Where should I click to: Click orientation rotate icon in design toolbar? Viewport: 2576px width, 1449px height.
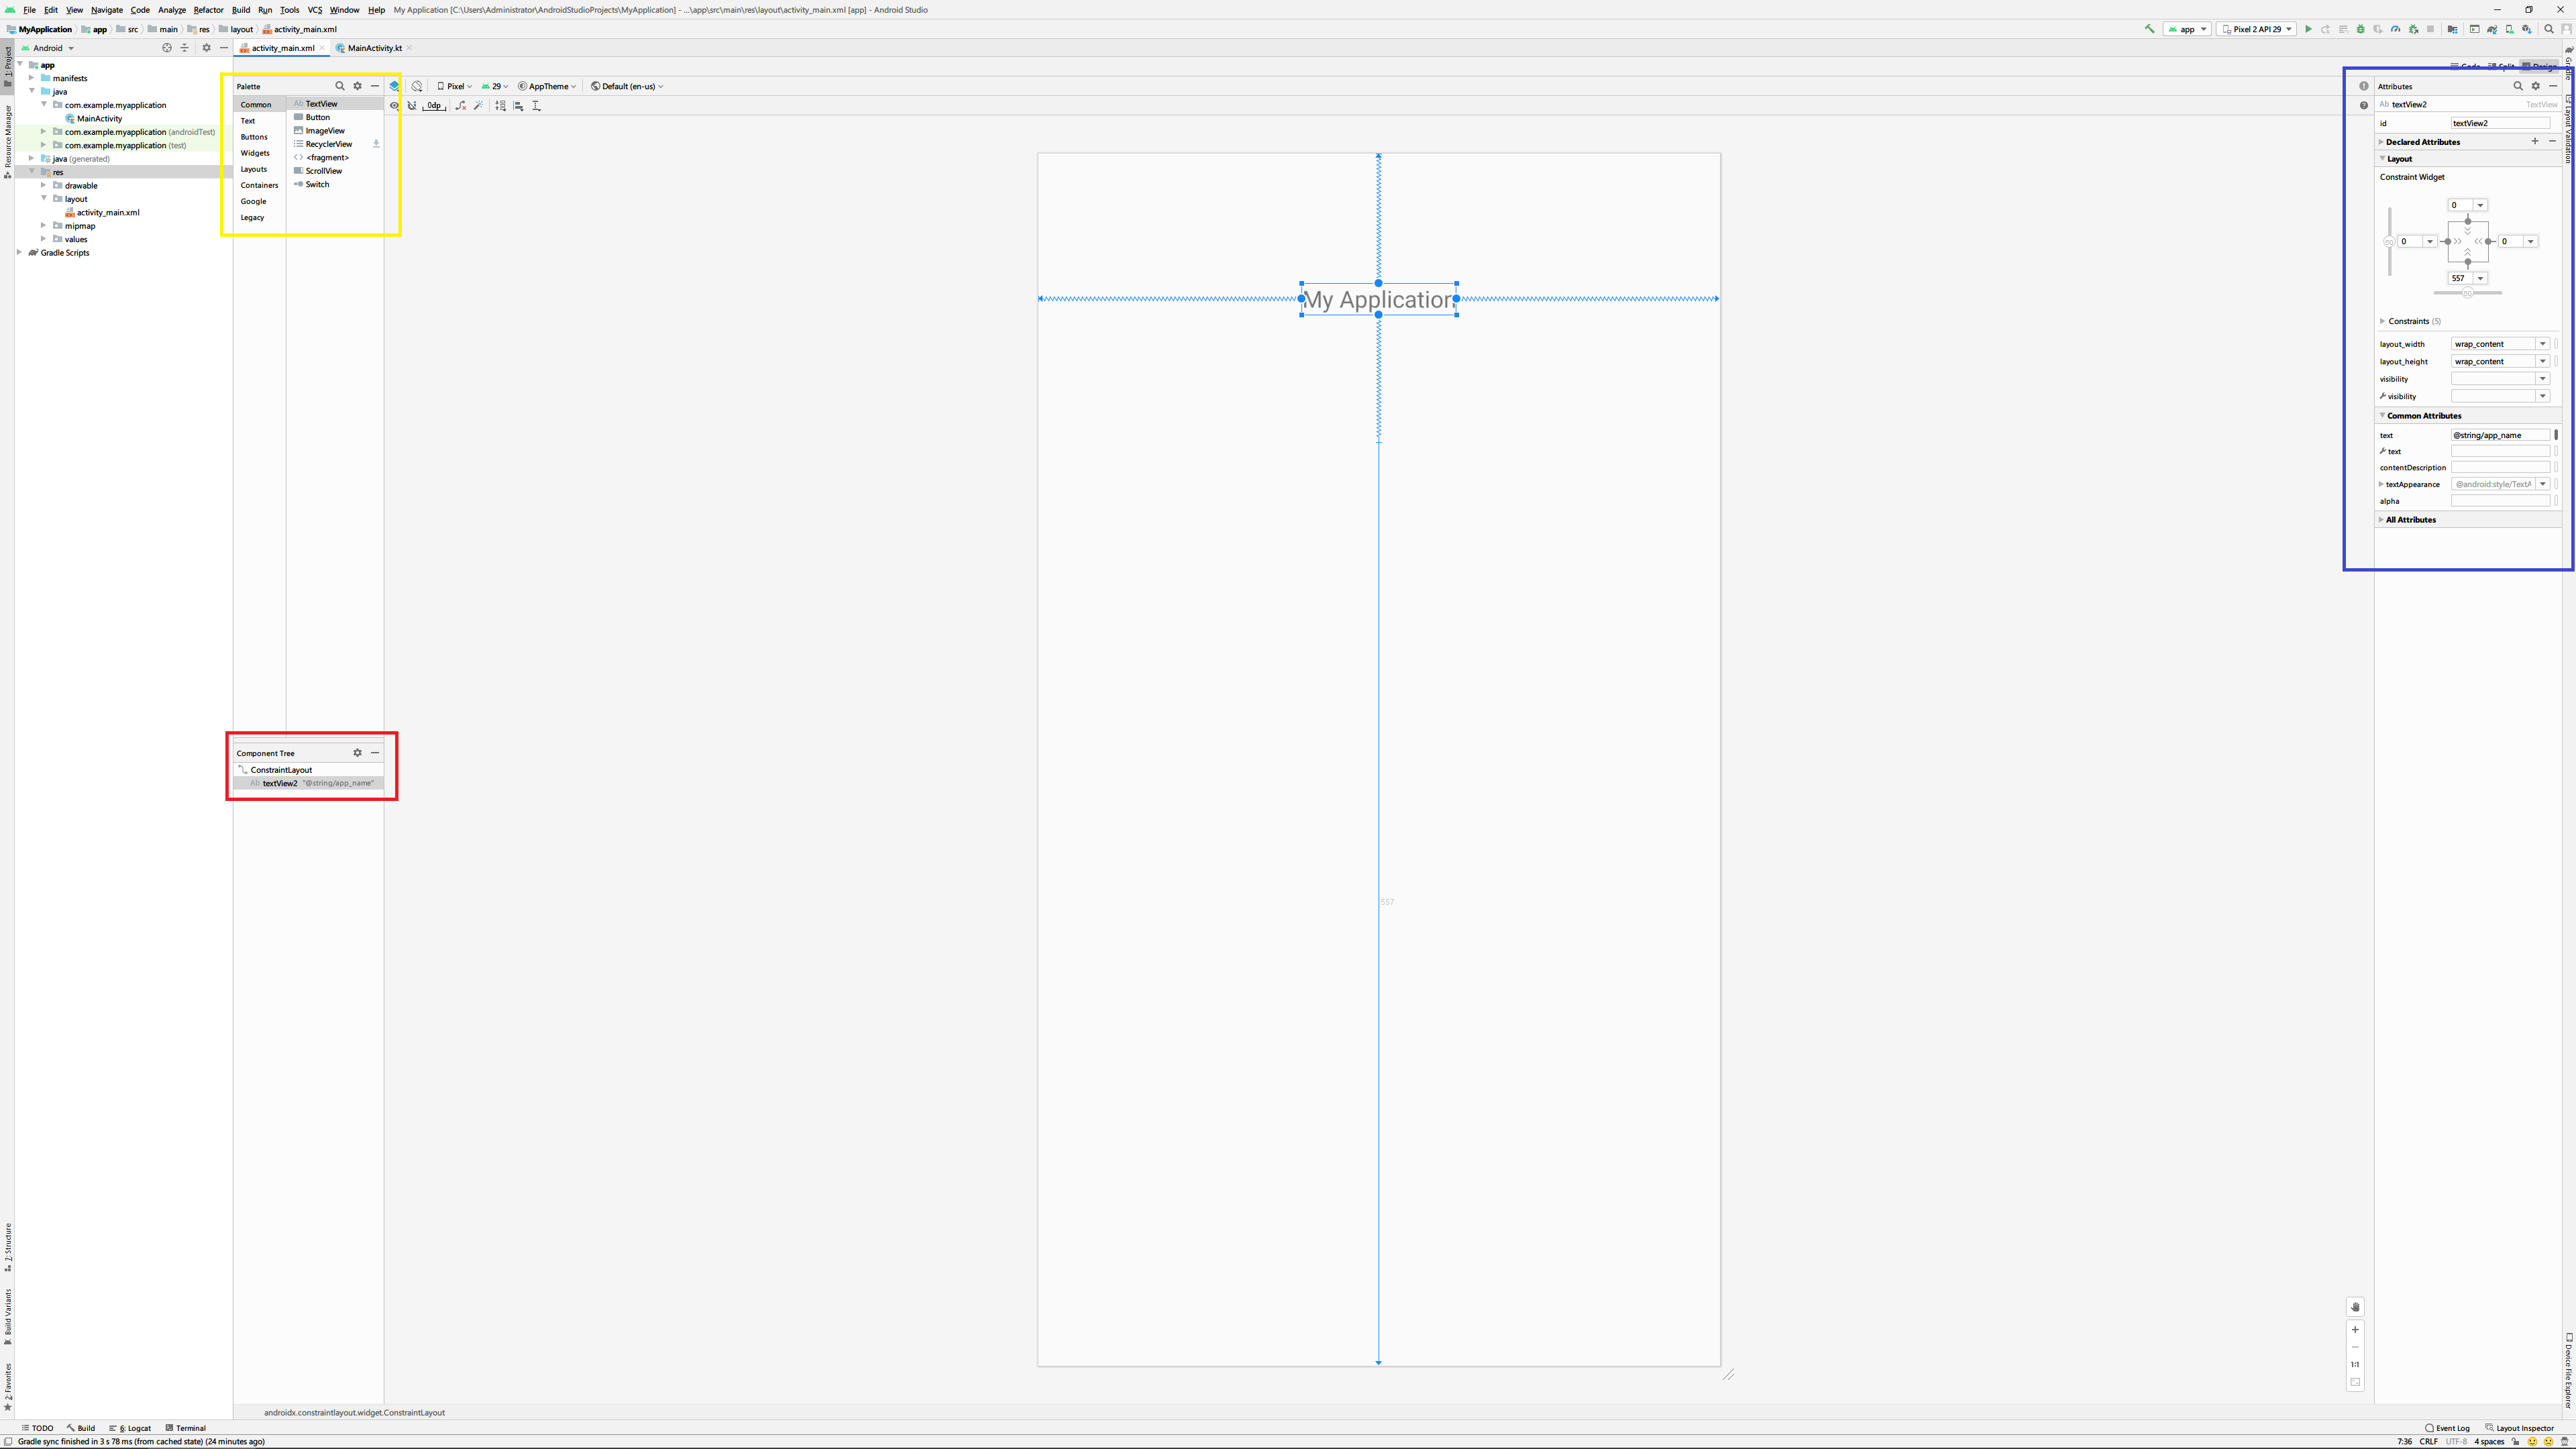tap(417, 86)
